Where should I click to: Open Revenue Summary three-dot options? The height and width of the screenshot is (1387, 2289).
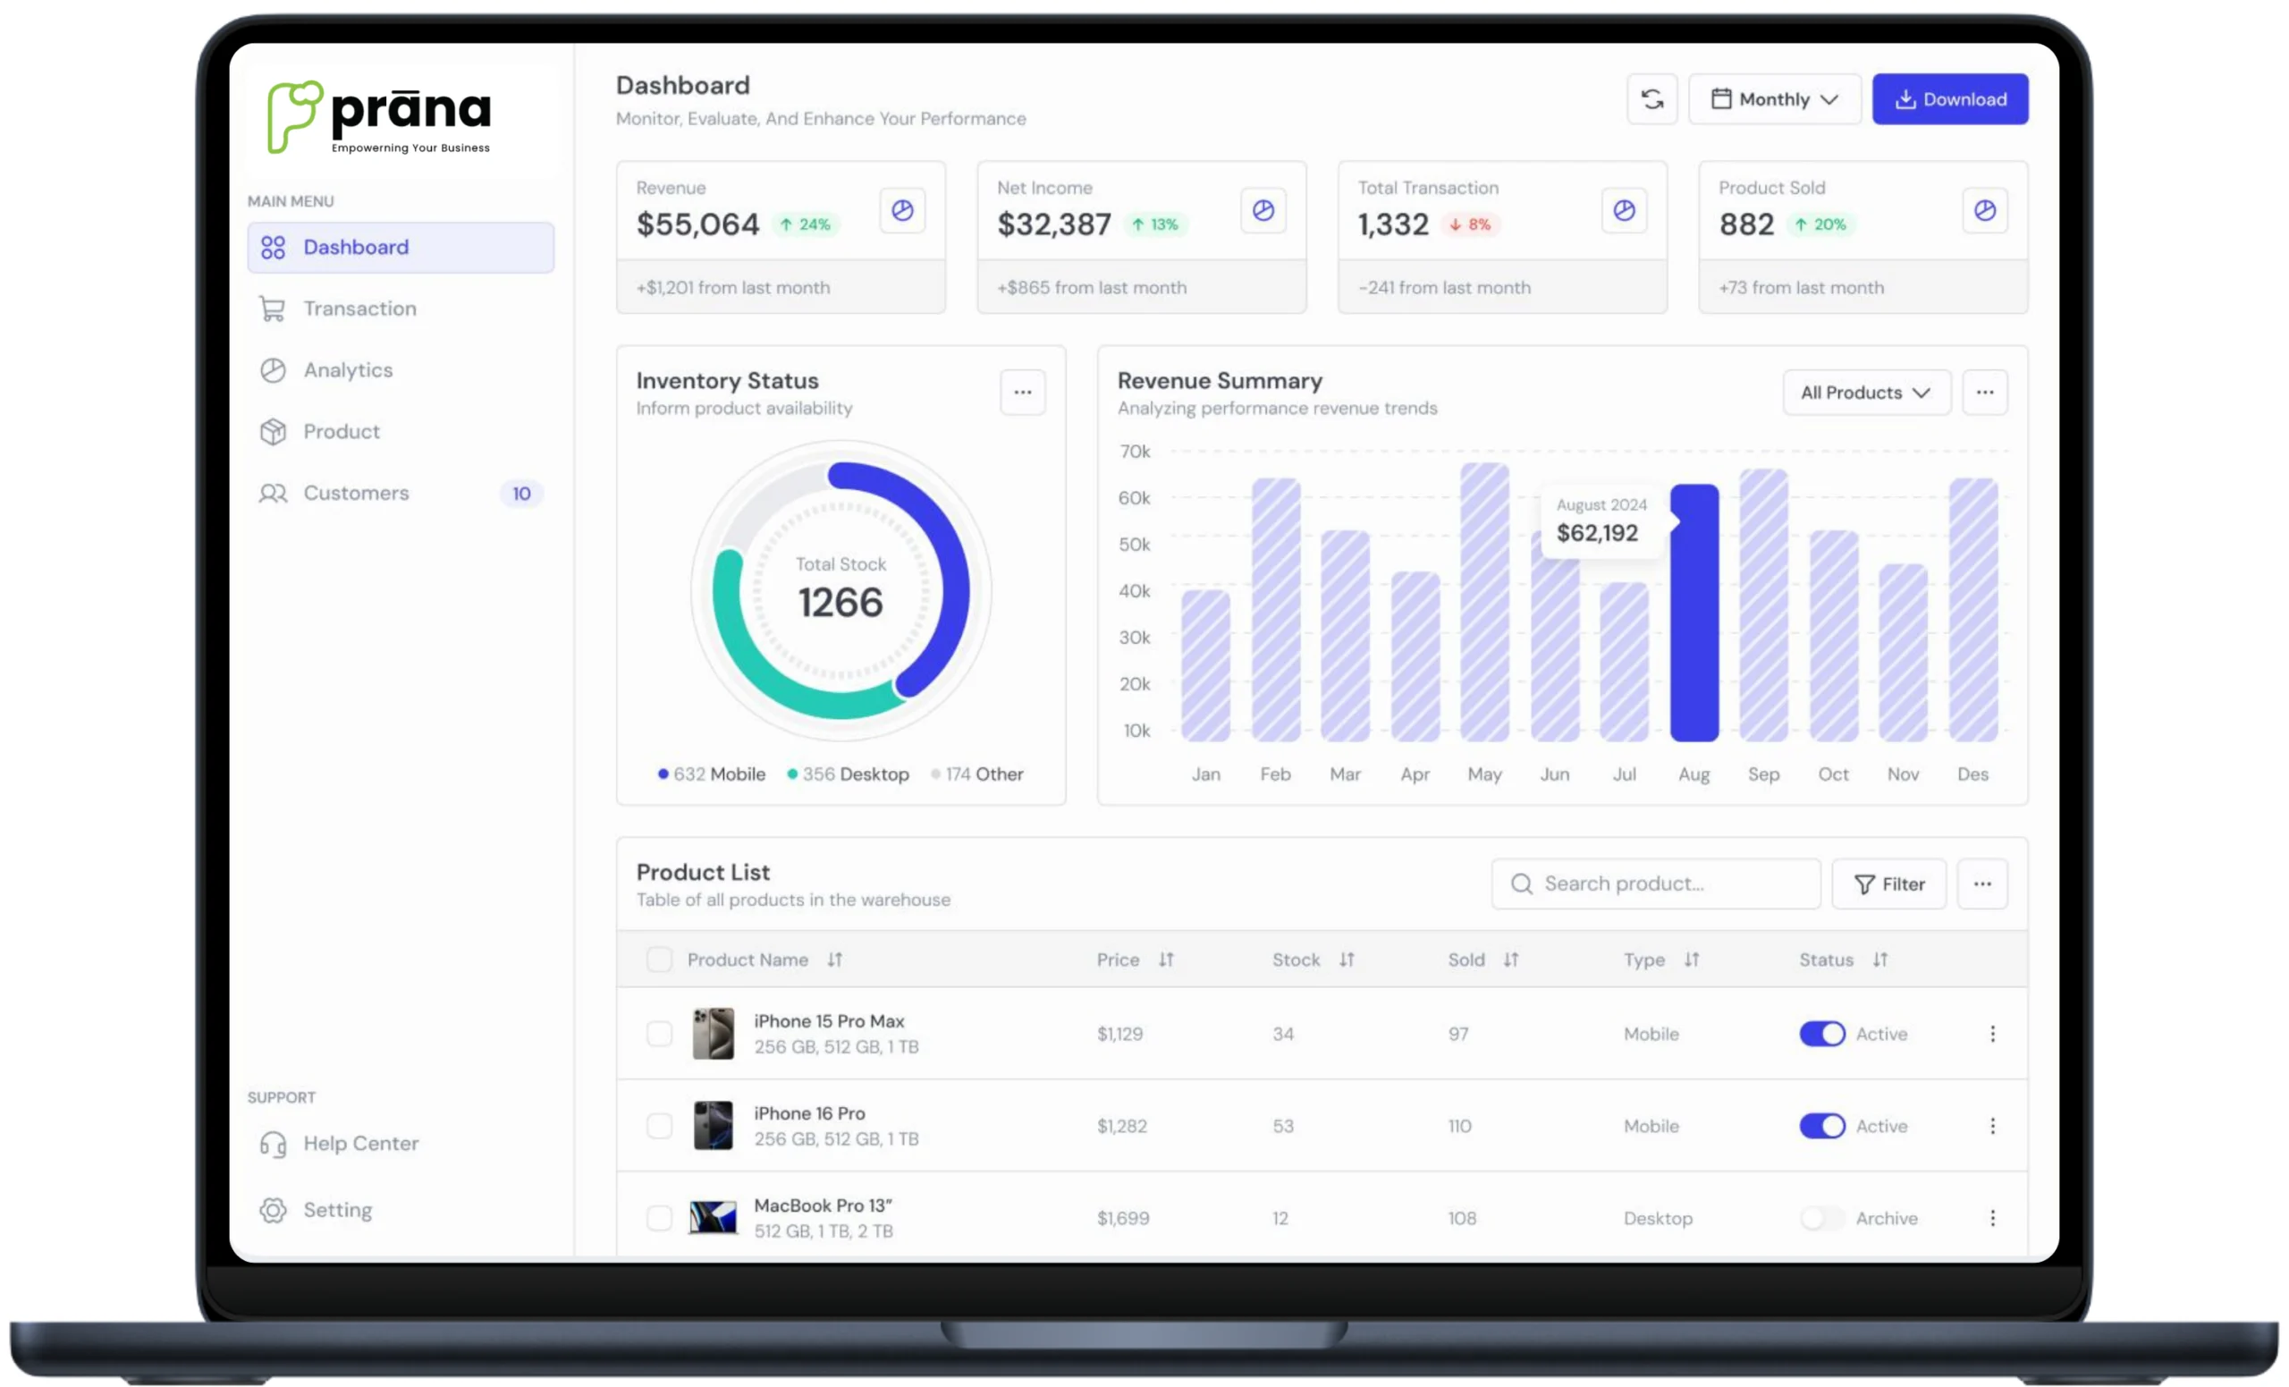coord(1985,393)
